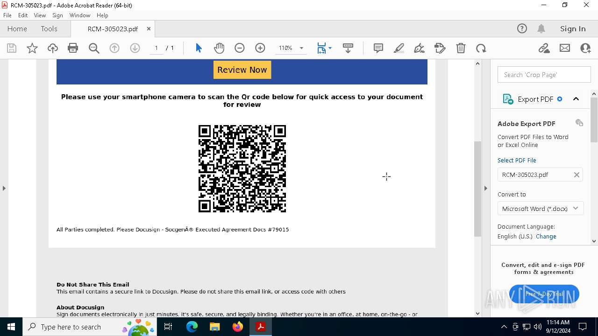Activate the Selection arrow tool
This screenshot has width=598, height=336.
tap(199, 48)
